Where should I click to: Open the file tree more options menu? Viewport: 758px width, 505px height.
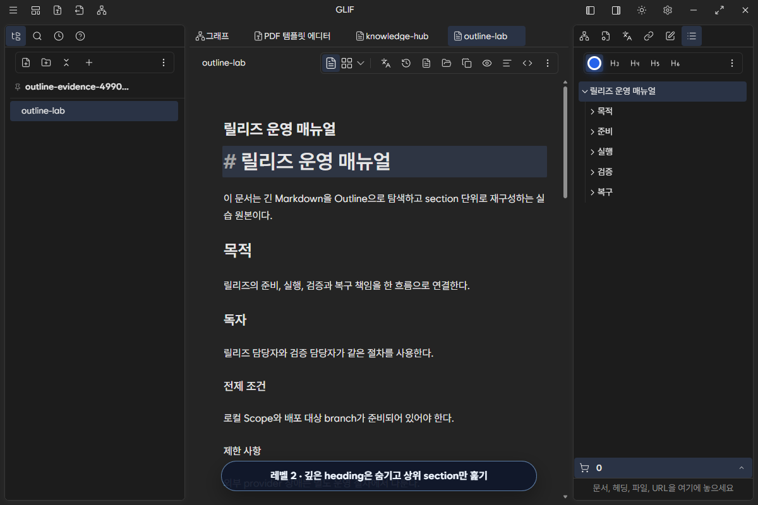[x=164, y=62]
